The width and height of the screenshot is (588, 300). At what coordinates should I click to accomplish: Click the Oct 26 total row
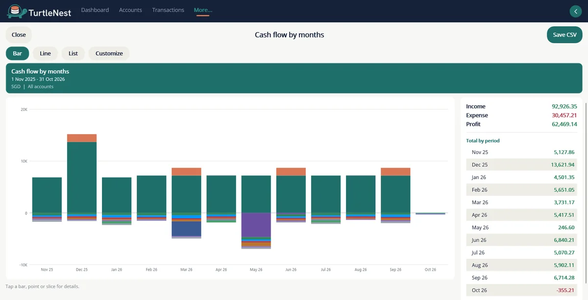click(x=521, y=290)
